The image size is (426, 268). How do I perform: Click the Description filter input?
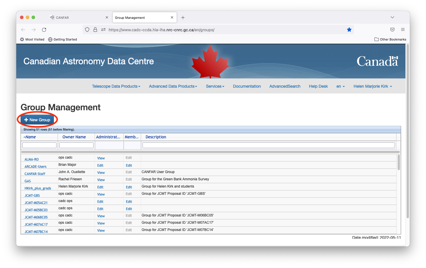coord(269,145)
